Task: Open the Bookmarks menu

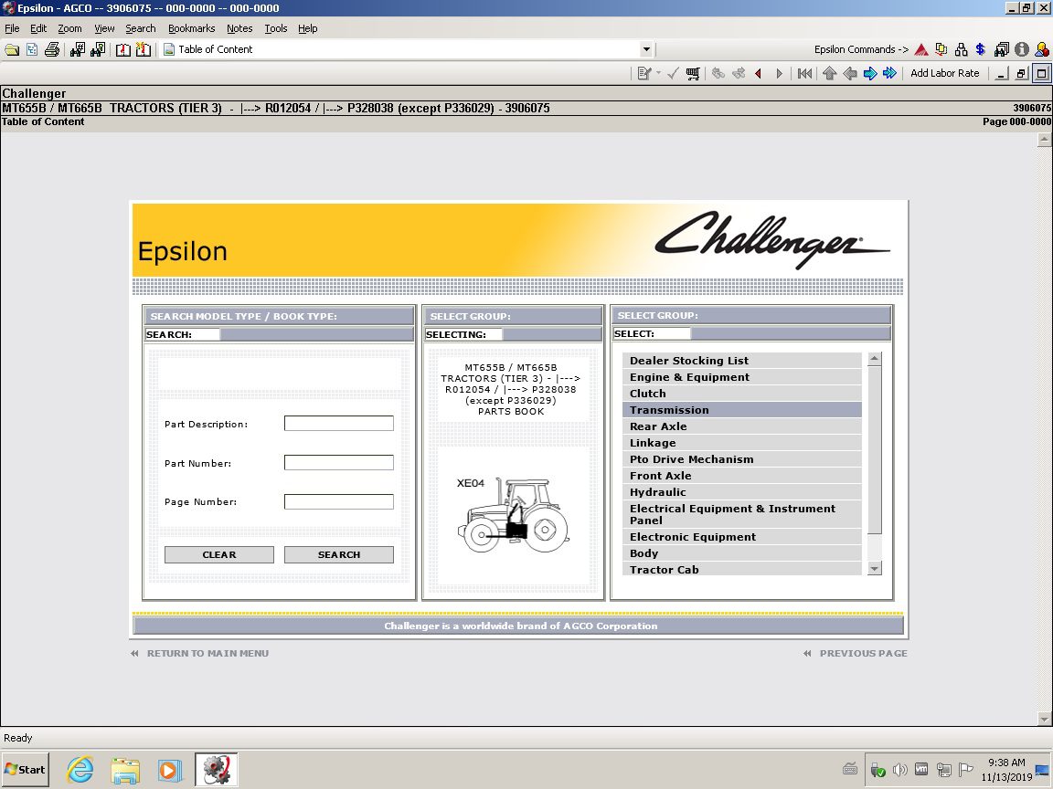Action: 191,28
